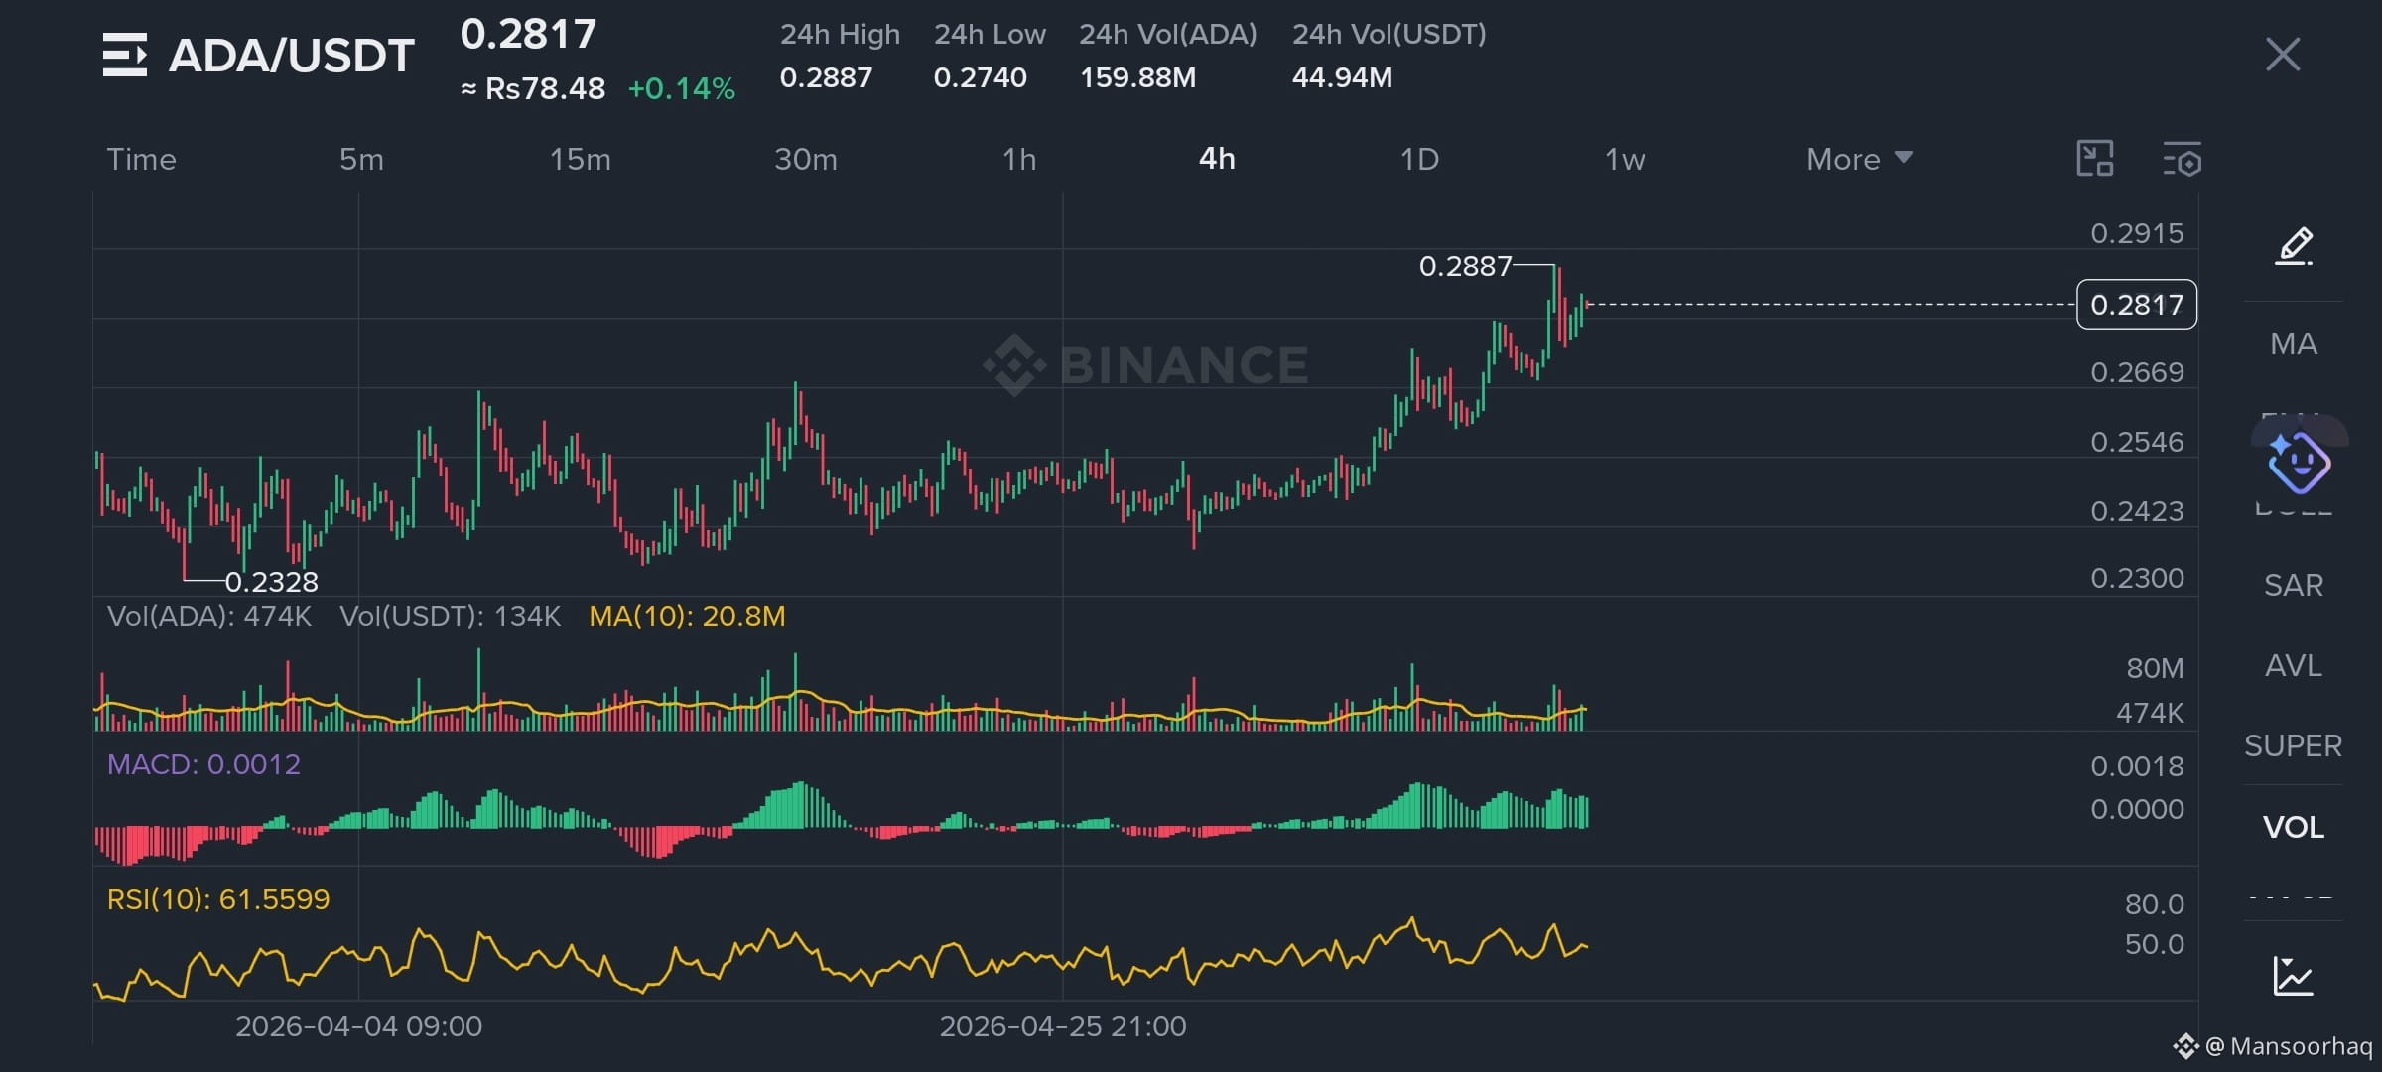The image size is (2382, 1072).
Task: Click the 0.2669 price axis label
Action: [2137, 372]
